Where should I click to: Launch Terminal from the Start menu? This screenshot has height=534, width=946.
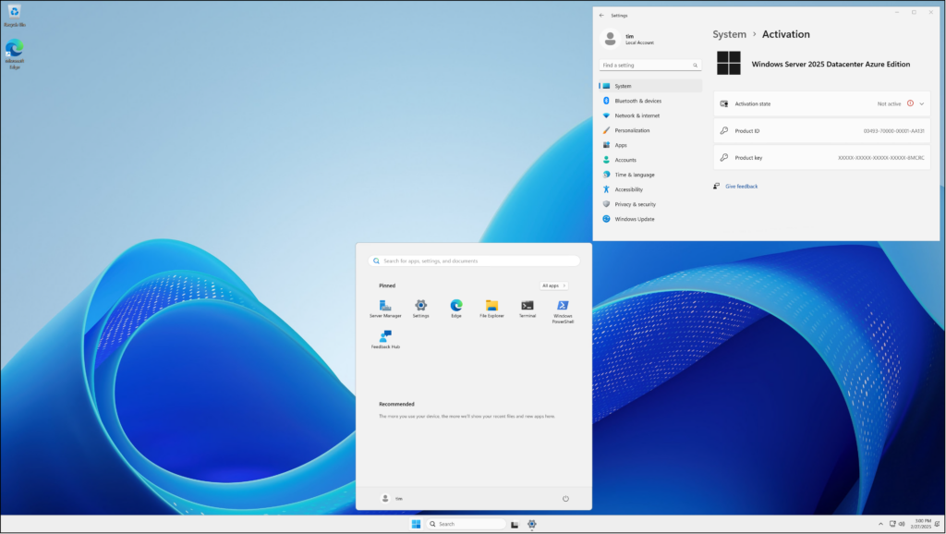click(x=528, y=309)
